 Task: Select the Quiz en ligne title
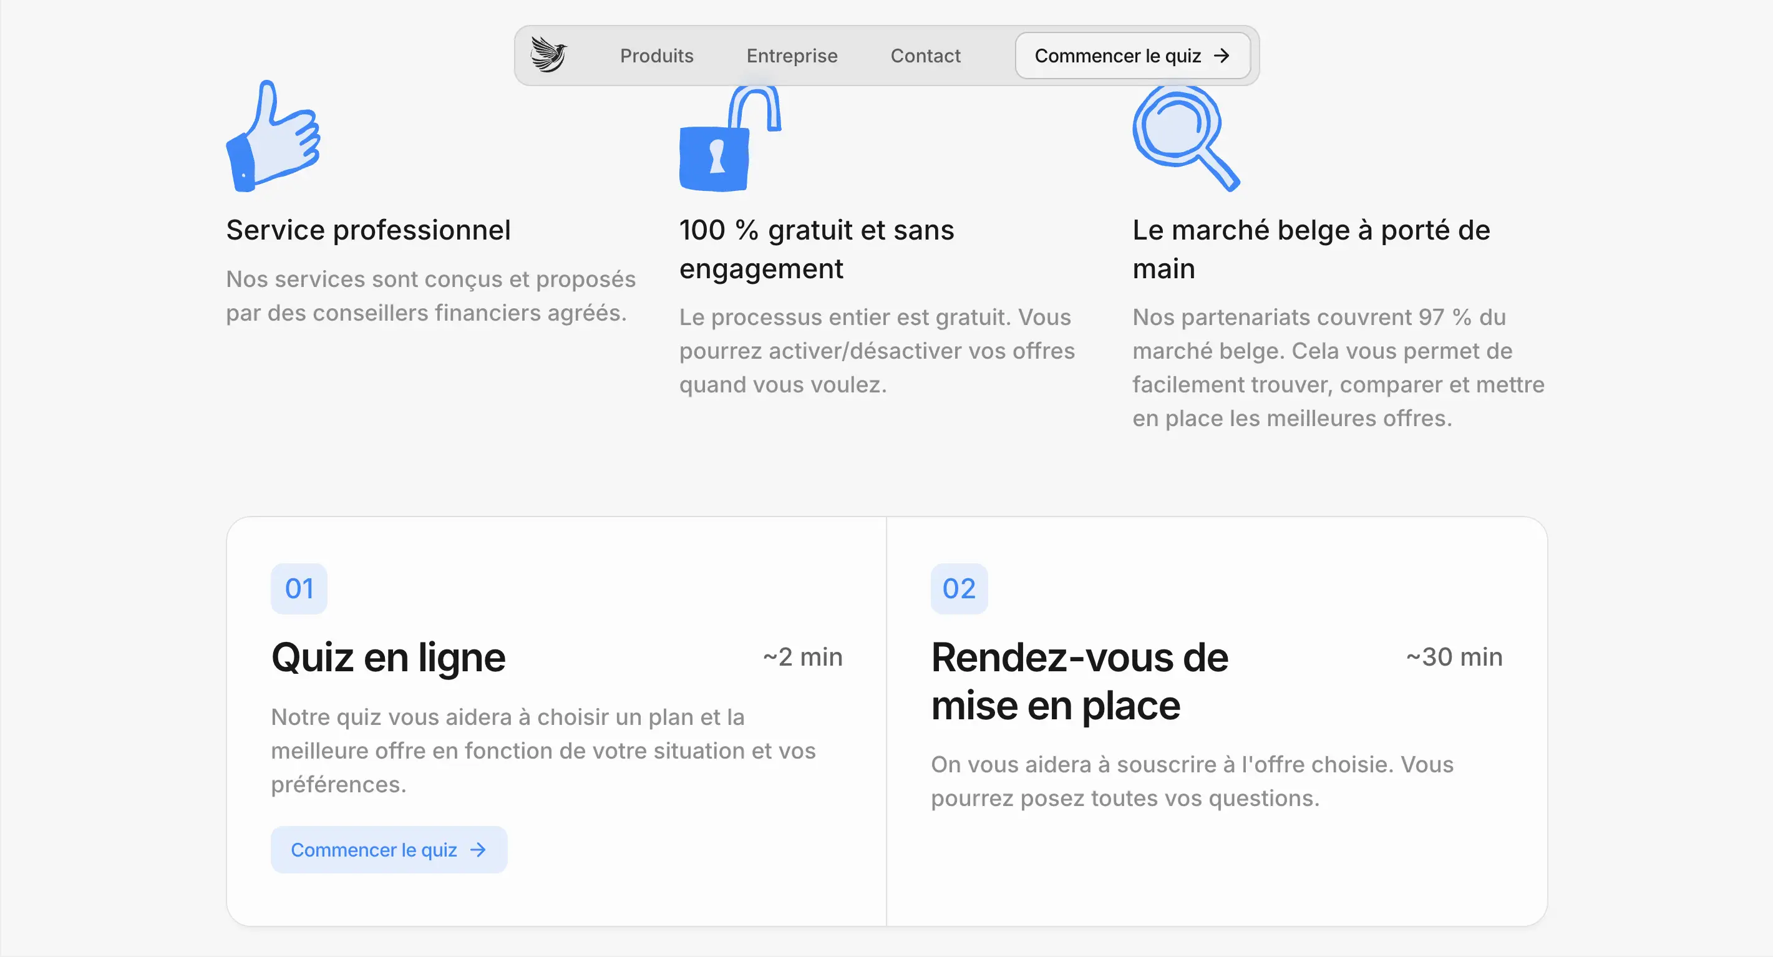[388, 658]
